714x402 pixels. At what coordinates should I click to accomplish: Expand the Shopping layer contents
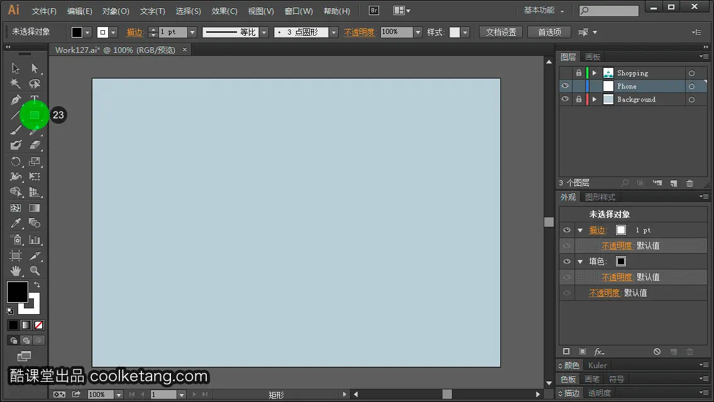594,73
